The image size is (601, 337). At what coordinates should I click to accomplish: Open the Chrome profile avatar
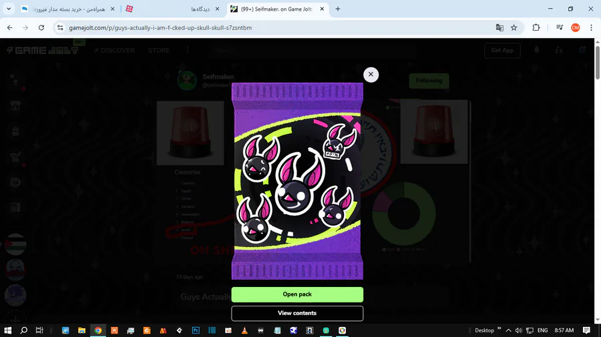click(576, 27)
